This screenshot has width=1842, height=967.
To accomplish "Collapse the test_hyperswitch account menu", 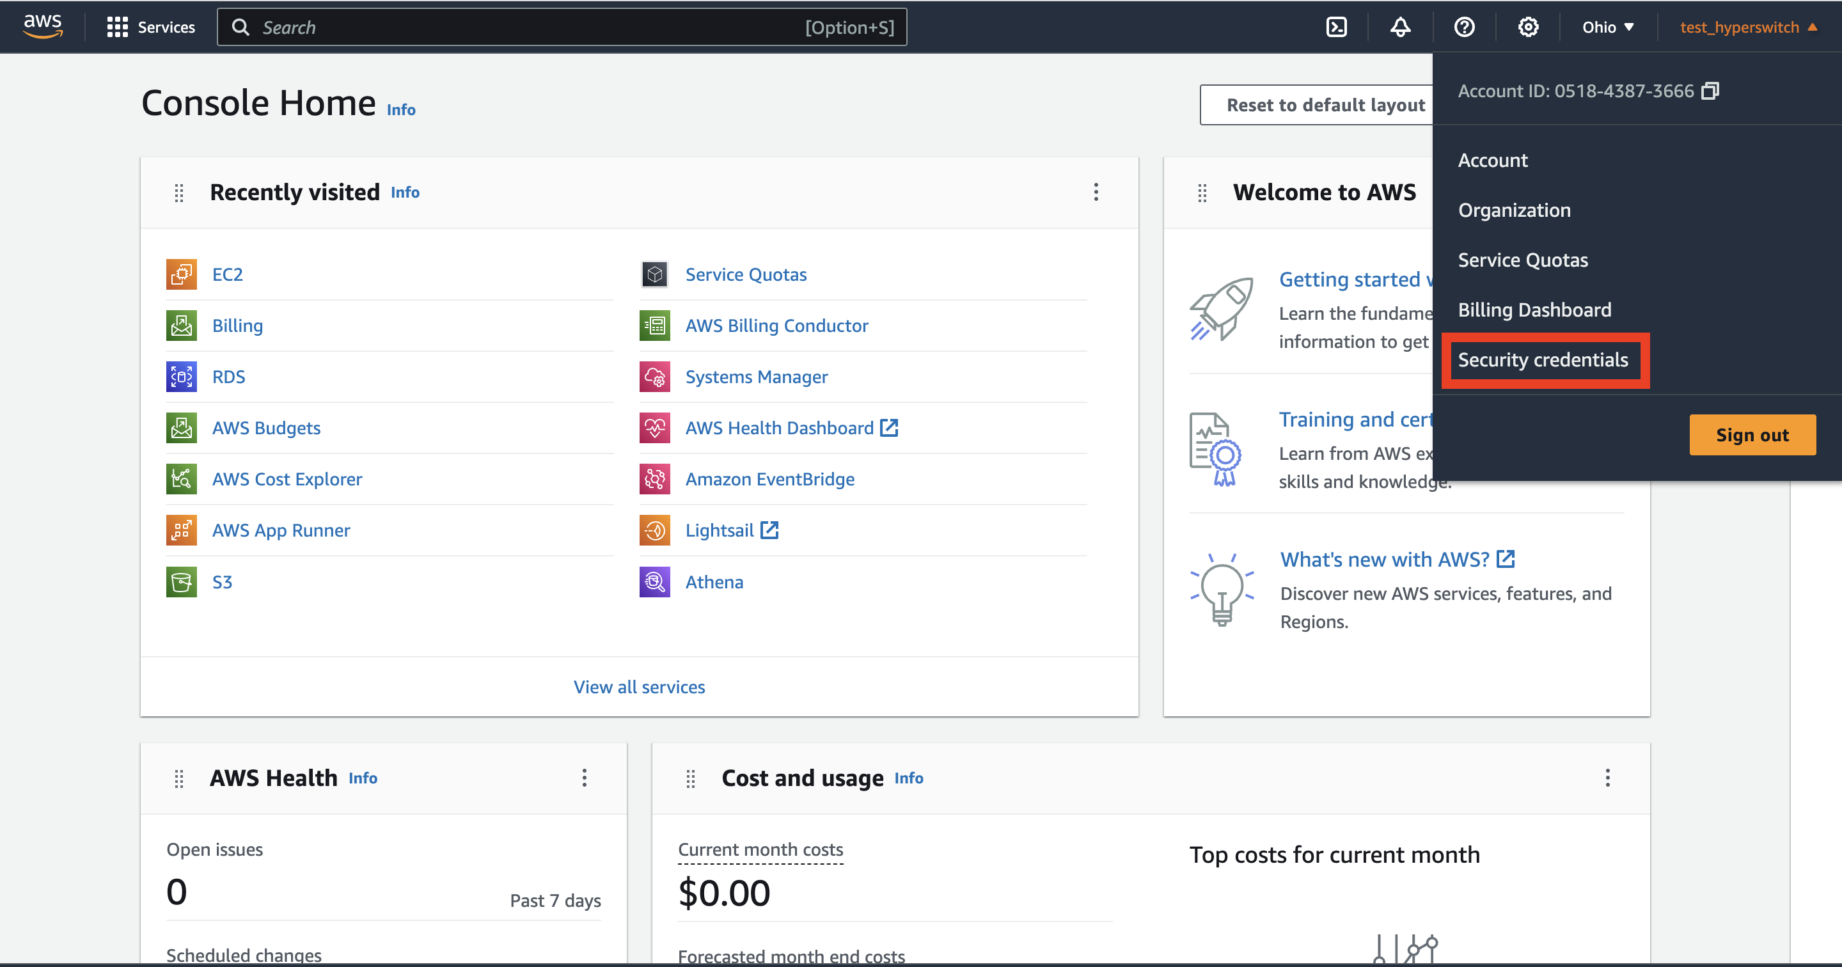I will [x=1747, y=27].
